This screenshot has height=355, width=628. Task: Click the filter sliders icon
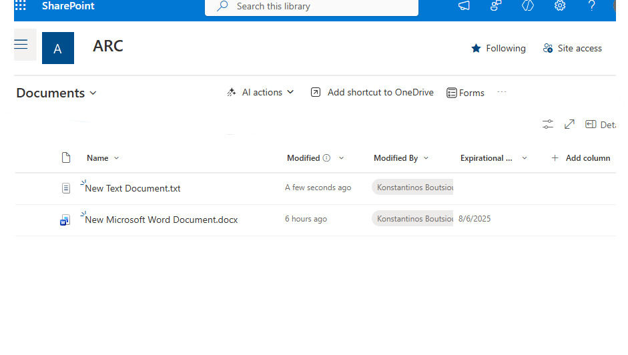(x=548, y=125)
